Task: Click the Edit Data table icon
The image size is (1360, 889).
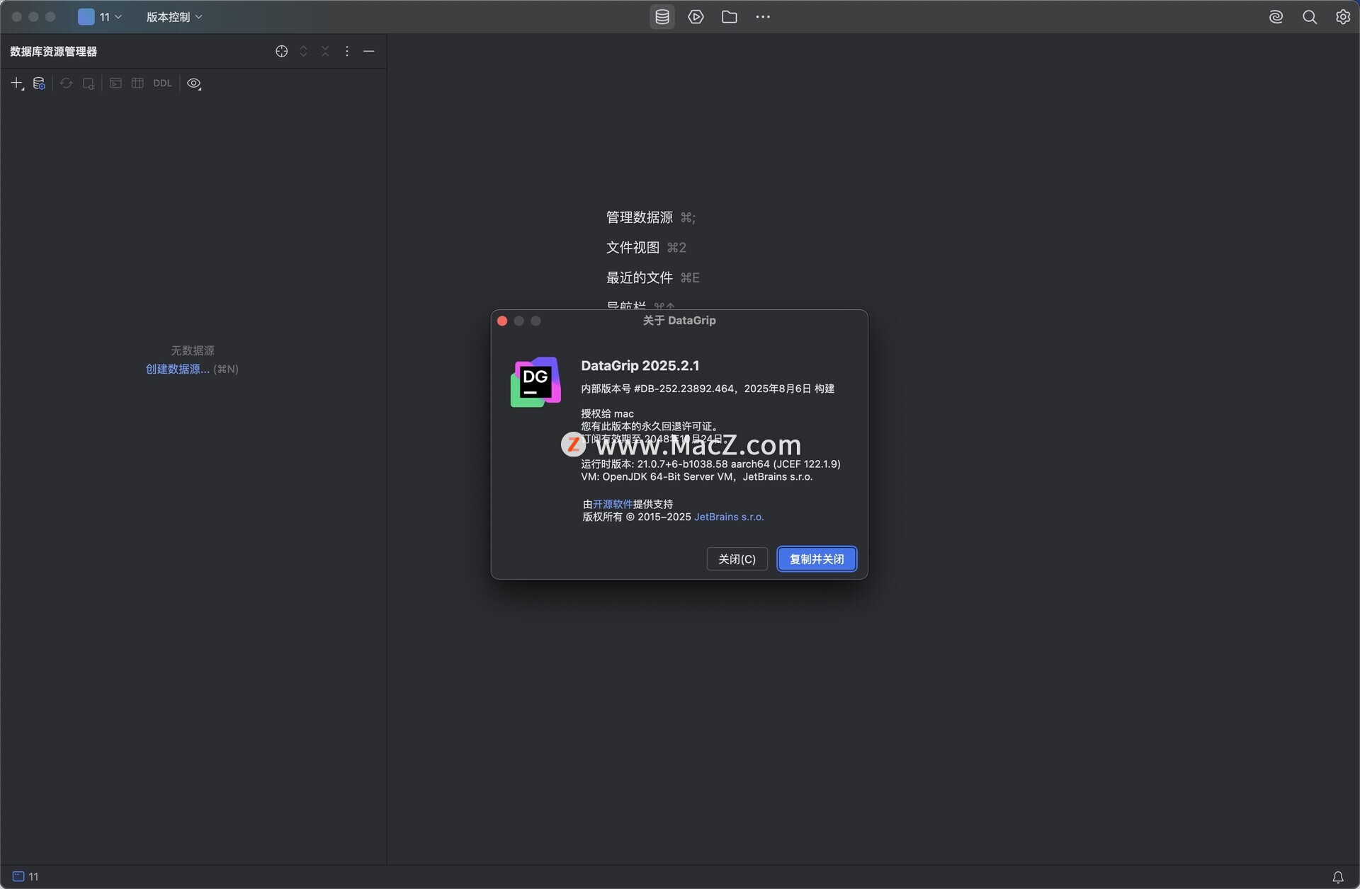Action: [137, 84]
